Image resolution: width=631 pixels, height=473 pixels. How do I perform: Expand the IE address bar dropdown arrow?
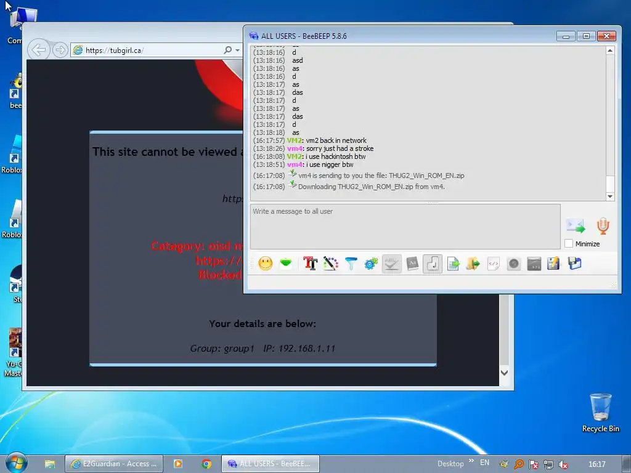pos(237,51)
